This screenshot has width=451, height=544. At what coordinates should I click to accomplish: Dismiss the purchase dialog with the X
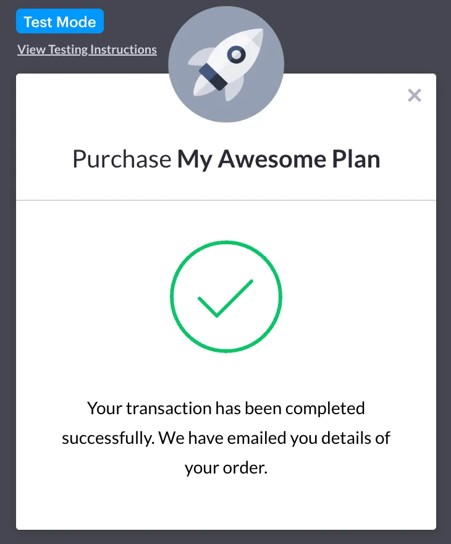click(x=414, y=95)
